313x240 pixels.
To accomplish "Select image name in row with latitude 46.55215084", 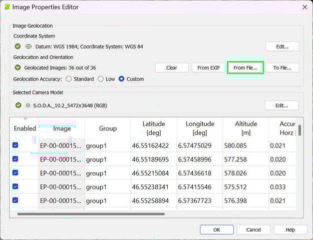I will point(62,173).
